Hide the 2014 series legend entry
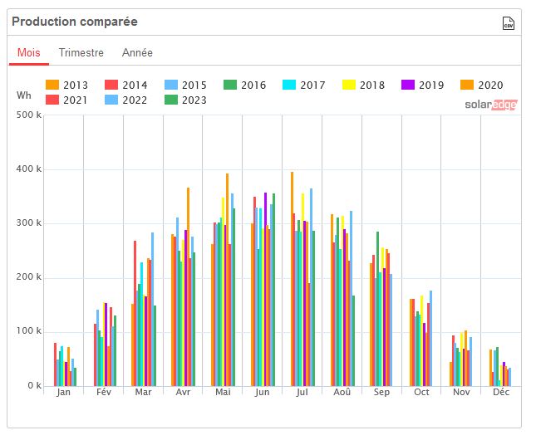Screen dimensions: 536x440 [x=125, y=85]
